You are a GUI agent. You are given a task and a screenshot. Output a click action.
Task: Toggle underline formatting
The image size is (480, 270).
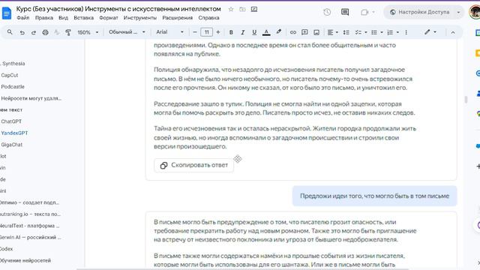[254, 32]
